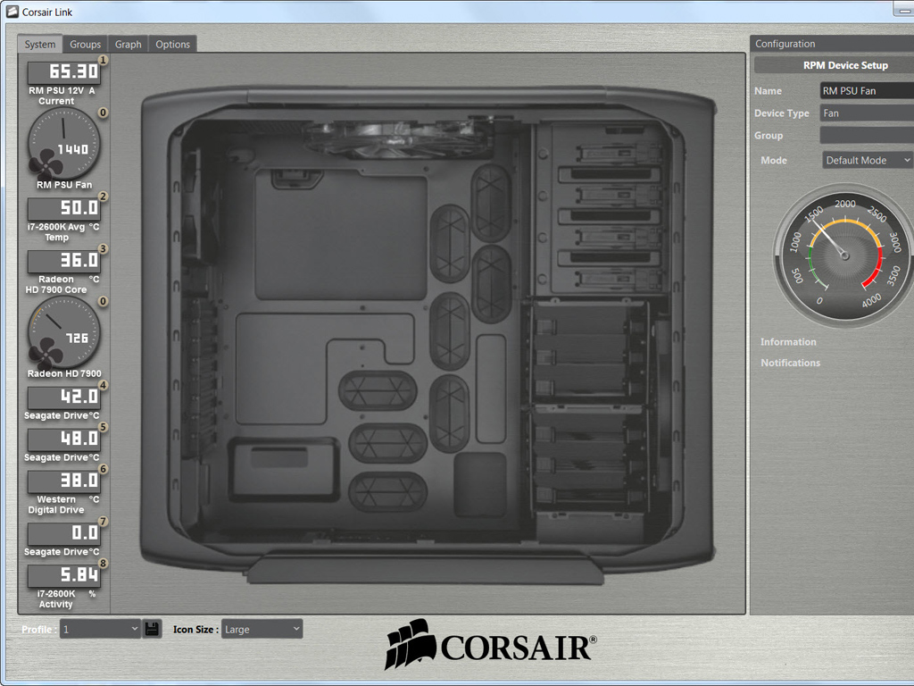
Task: Click the Seagate Drive readout showing 0.0
Action: 63,534
